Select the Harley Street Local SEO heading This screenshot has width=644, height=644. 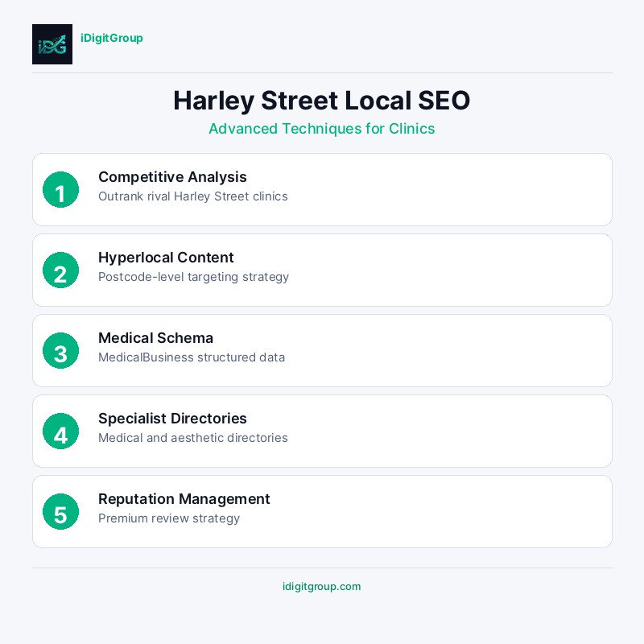[x=322, y=101]
